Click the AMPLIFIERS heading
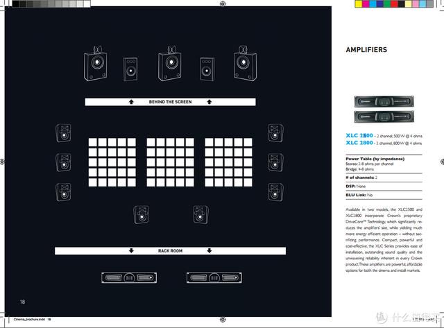 tap(366, 50)
